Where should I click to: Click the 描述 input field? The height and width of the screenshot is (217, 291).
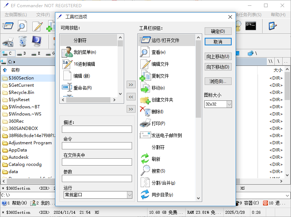point(97,129)
